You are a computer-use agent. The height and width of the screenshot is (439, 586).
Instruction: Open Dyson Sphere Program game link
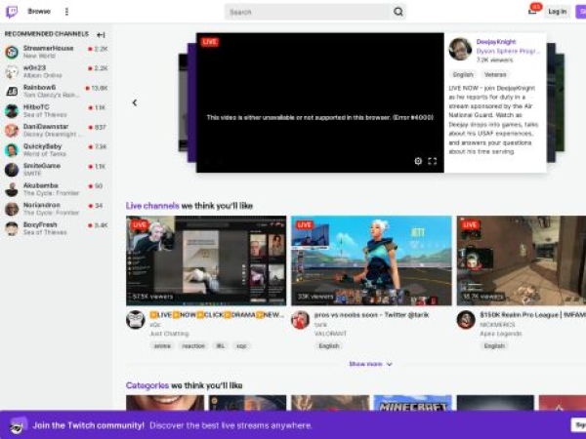pos(508,51)
